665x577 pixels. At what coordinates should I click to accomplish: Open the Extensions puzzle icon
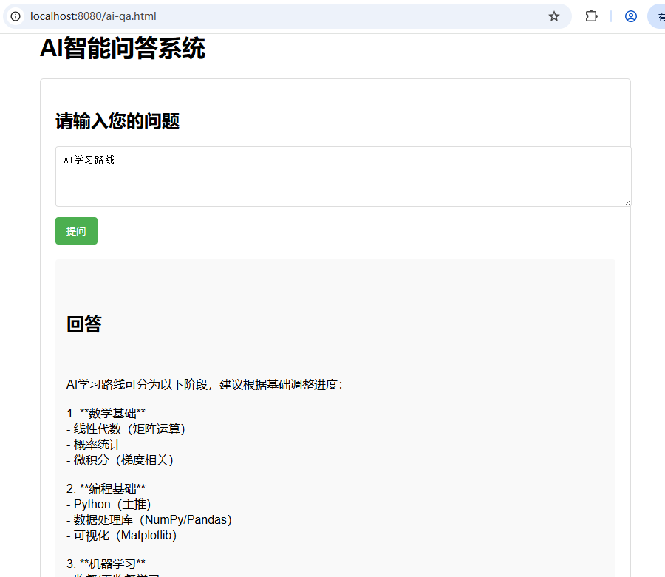[591, 16]
